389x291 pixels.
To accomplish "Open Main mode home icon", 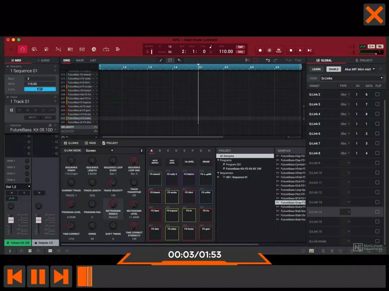I will (x=22, y=49).
